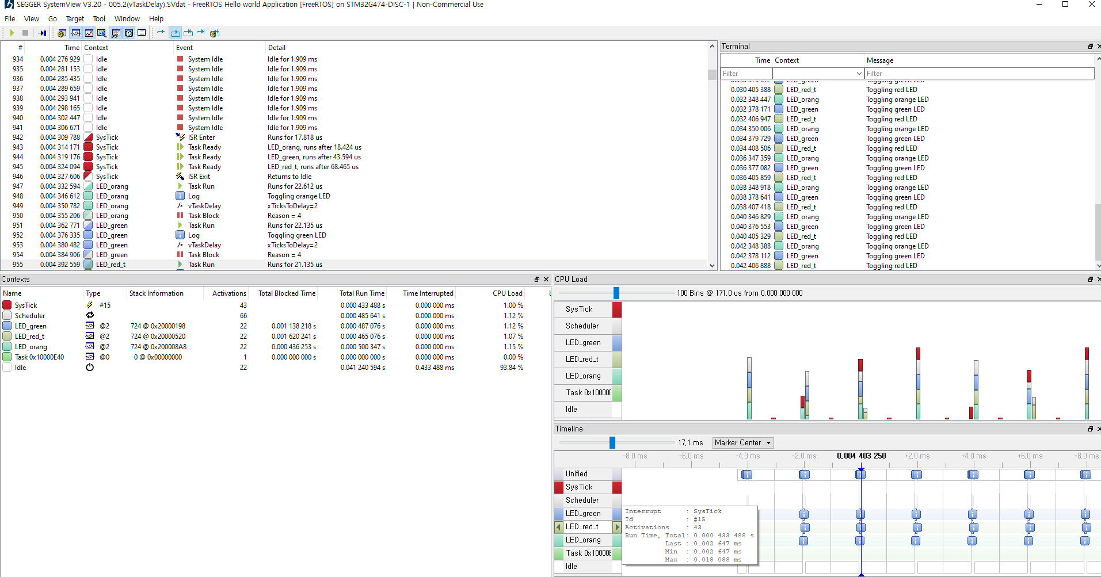Sort Terminal by Message column header
This screenshot has width=1101, height=577.
tap(880, 60)
